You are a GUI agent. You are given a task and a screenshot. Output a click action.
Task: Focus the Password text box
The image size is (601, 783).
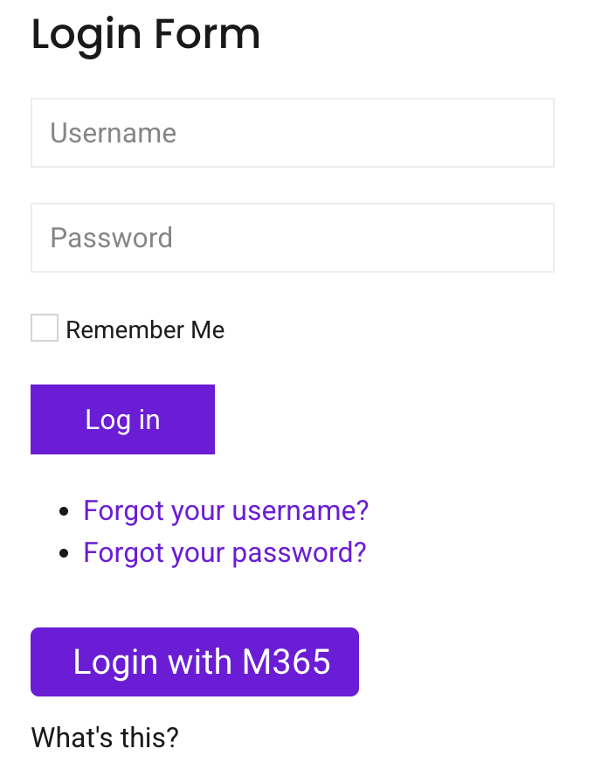(292, 238)
